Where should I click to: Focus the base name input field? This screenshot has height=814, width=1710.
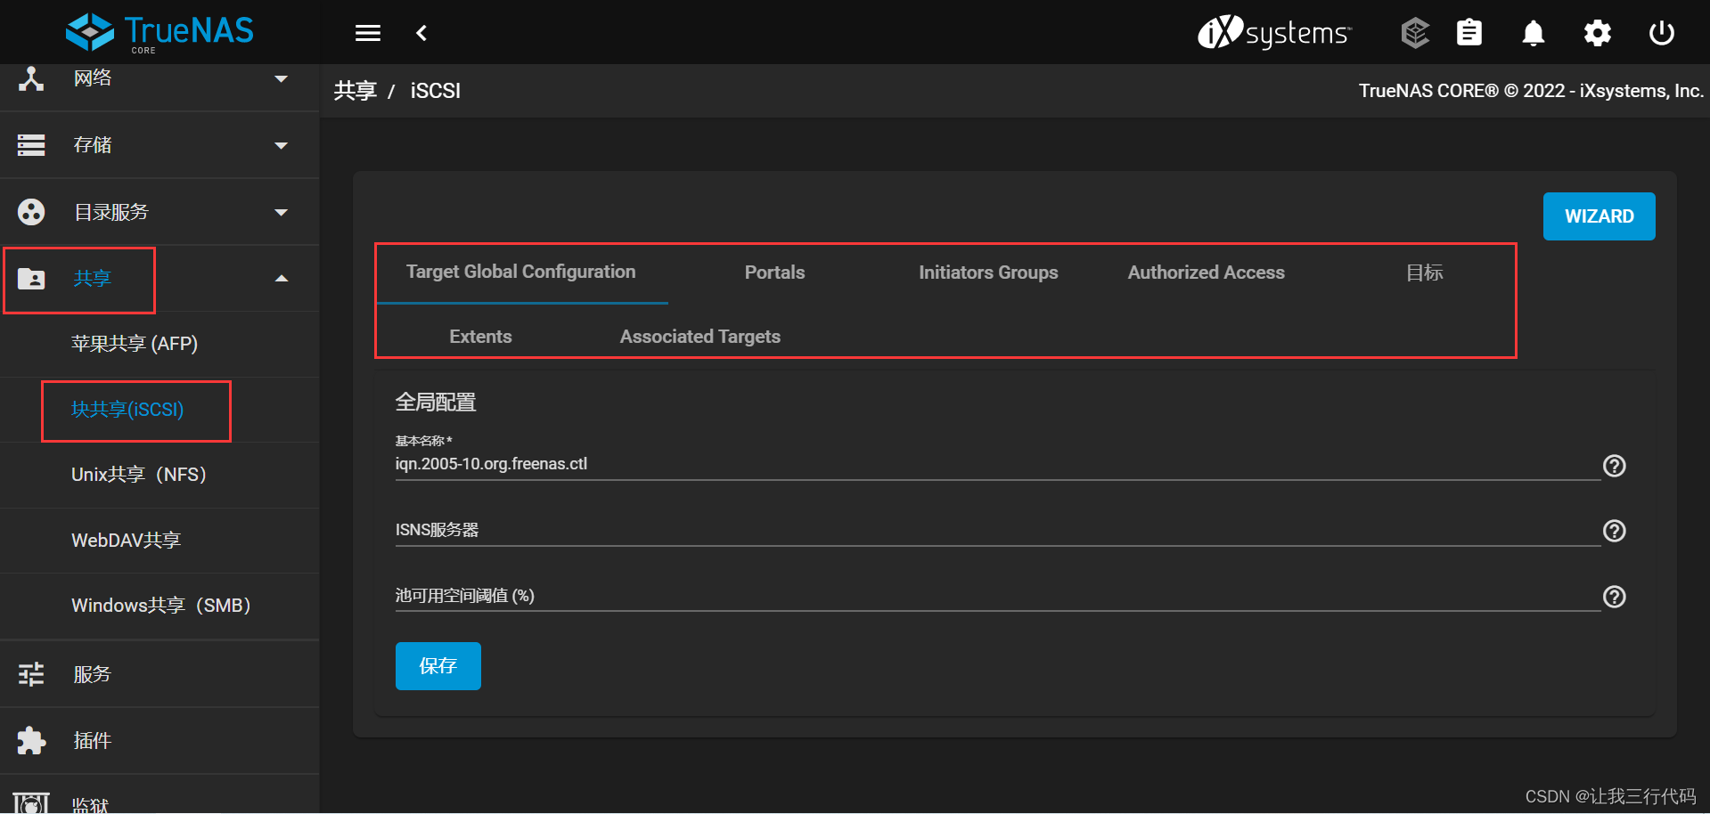pos(998,464)
